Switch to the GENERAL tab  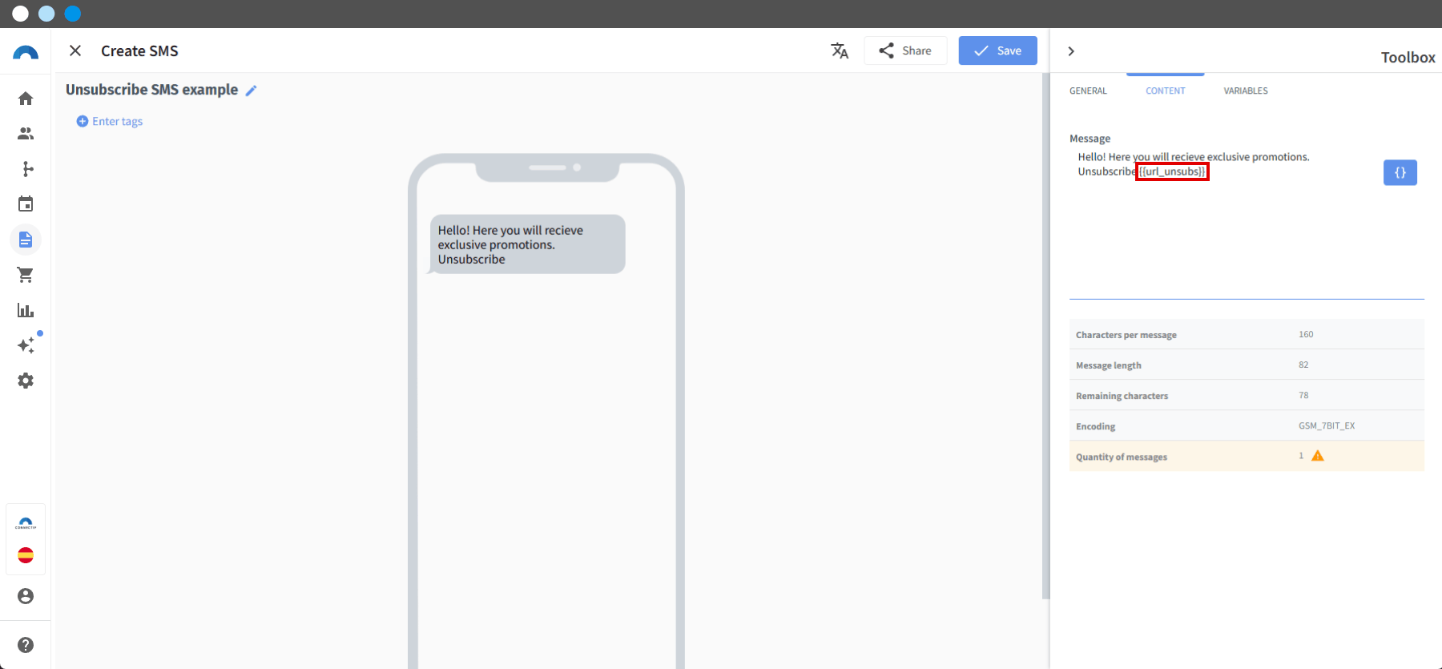(1088, 91)
